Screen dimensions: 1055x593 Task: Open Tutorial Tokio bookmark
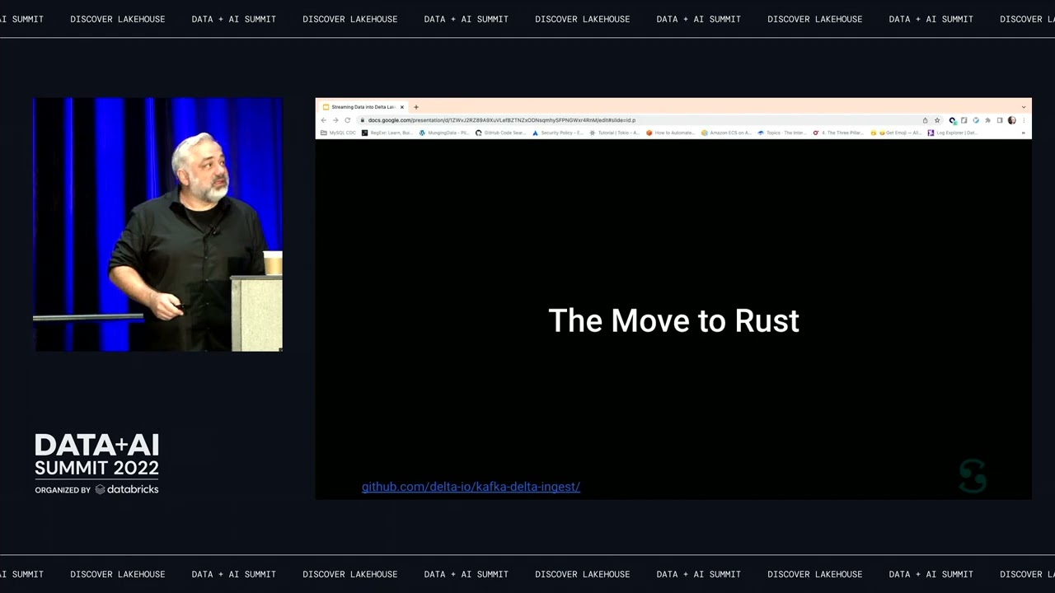(x=615, y=133)
